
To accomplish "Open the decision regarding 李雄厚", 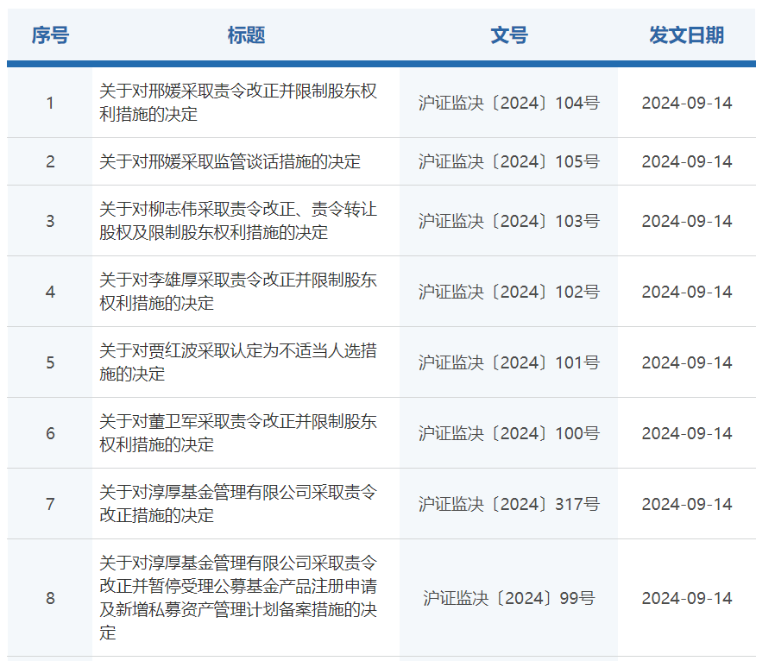I will point(237,292).
